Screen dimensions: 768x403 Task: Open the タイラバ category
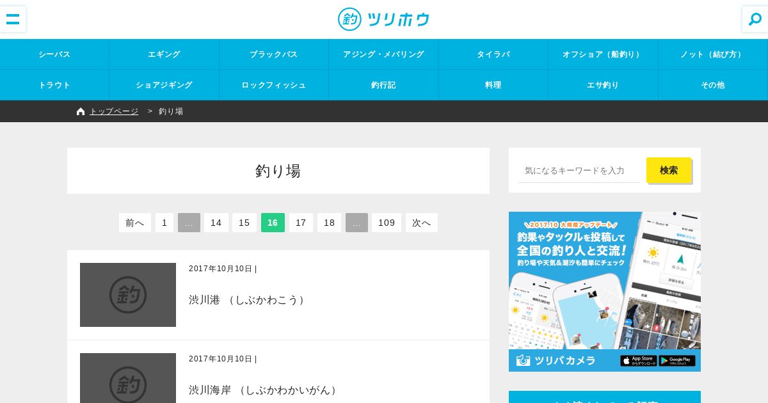pyautogui.click(x=493, y=54)
